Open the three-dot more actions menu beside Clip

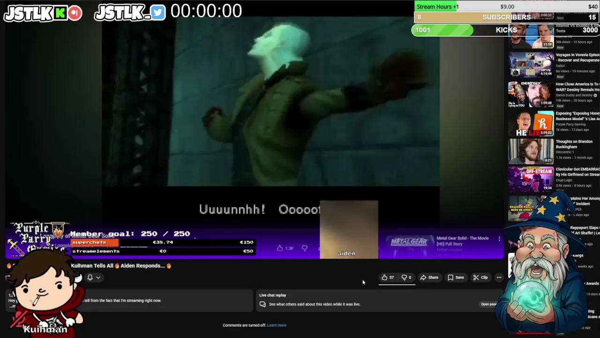coord(499,277)
